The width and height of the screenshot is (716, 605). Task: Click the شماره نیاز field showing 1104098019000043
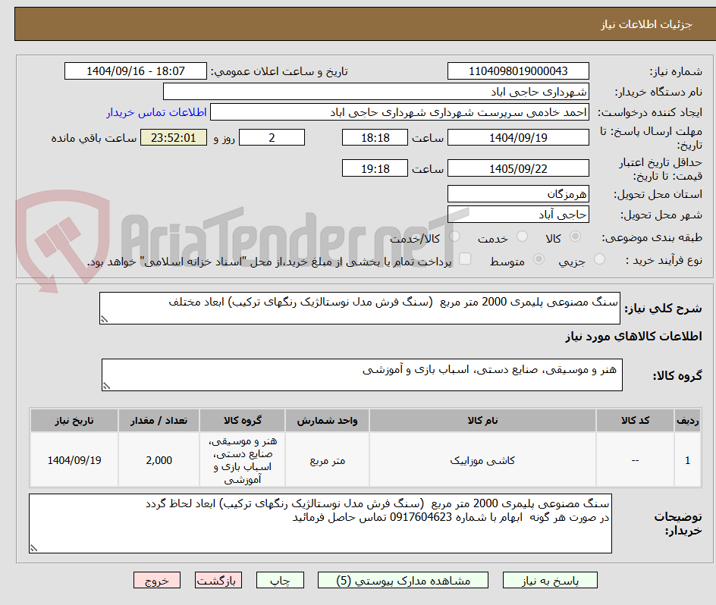518,71
